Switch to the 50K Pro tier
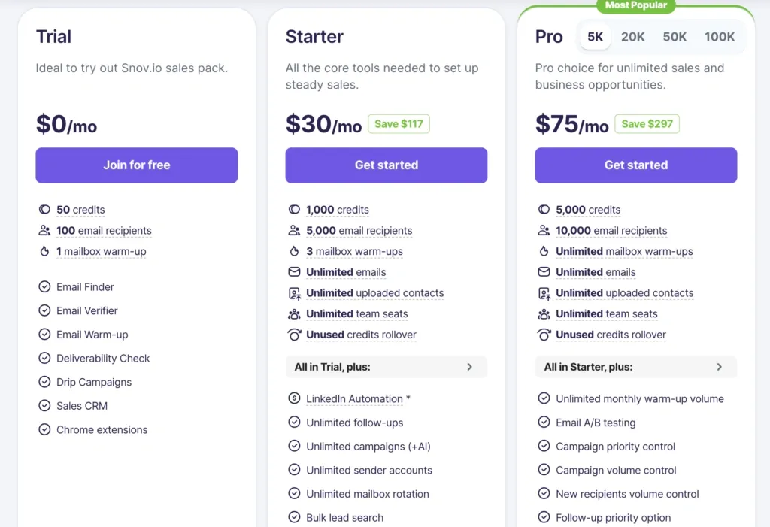 pyautogui.click(x=675, y=36)
